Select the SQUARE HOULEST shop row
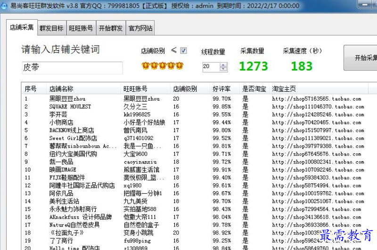 (x=70, y=107)
